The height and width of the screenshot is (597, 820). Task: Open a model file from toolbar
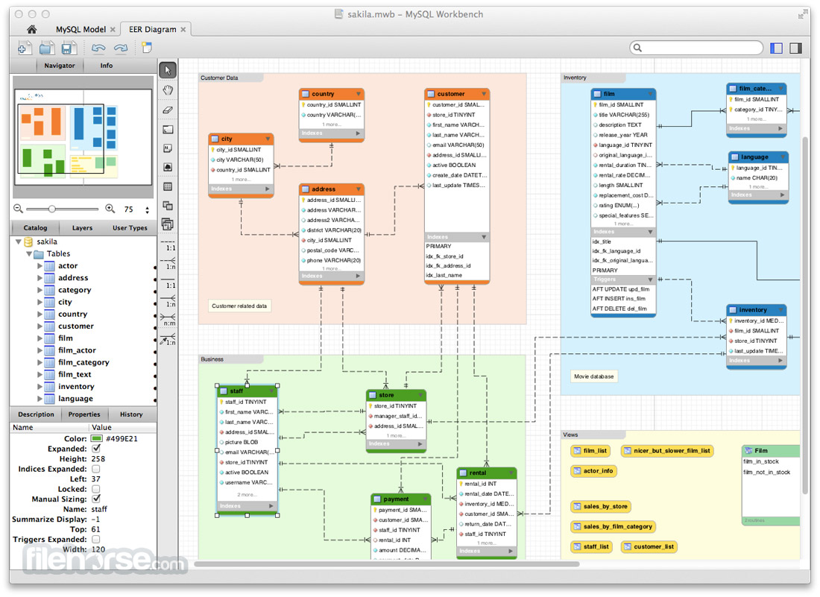click(46, 48)
